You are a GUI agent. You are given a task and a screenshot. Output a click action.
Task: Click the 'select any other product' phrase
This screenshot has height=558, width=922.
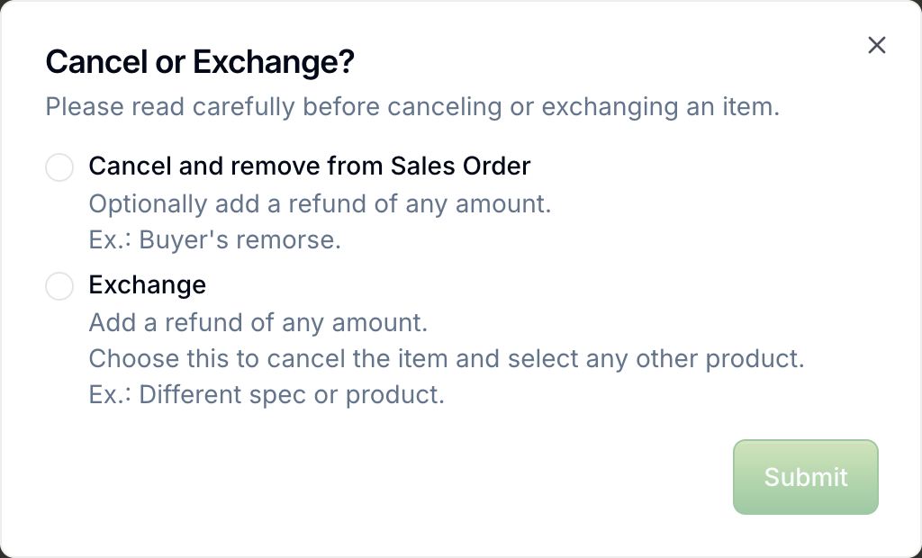pos(656,359)
